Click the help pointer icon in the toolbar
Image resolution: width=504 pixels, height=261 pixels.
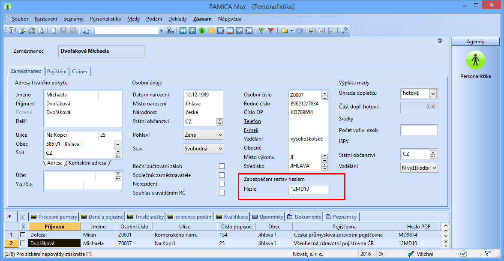(344, 31)
